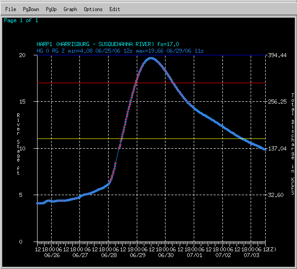Click the 06/28 date label on time axis
This screenshot has width=297, height=269.
click(x=109, y=255)
